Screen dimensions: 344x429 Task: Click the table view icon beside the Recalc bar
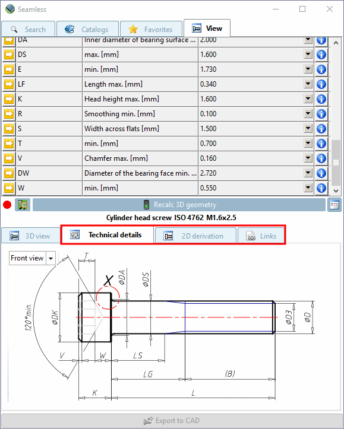334,205
